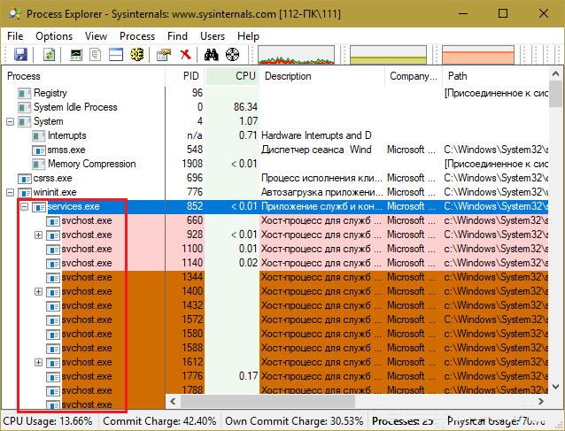Open the Options menu
The height and width of the screenshot is (431, 565).
tap(54, 36)
